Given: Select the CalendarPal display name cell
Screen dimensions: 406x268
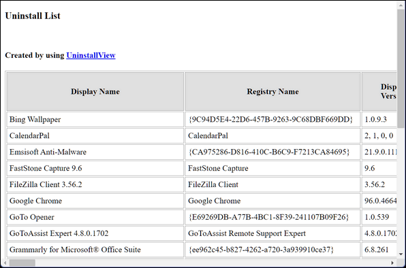Looking at the screenshot, I should coord(95,135).
